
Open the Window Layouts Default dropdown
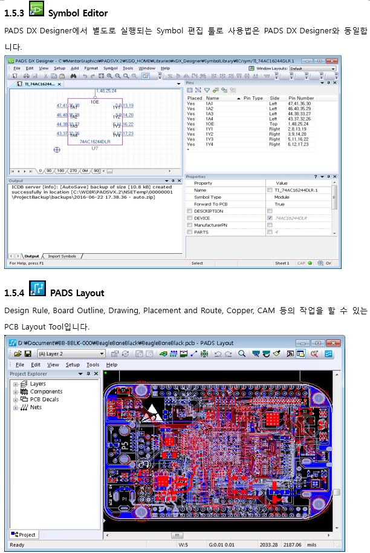pos(313,68)
